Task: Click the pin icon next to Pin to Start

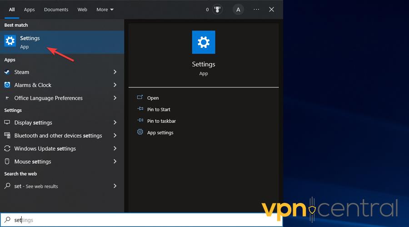Action: pyautogui.click(x=140, y=109)
